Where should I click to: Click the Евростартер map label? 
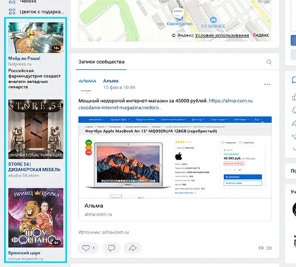click(x=180, y=24)
